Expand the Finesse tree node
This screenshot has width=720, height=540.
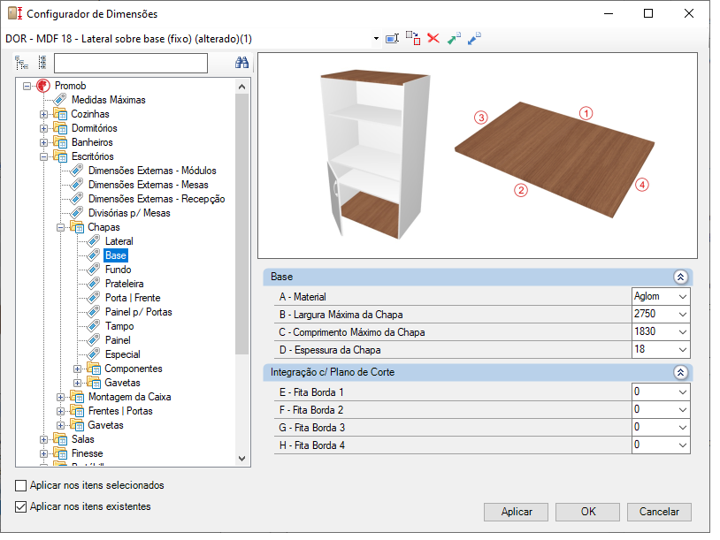(43, 453)
